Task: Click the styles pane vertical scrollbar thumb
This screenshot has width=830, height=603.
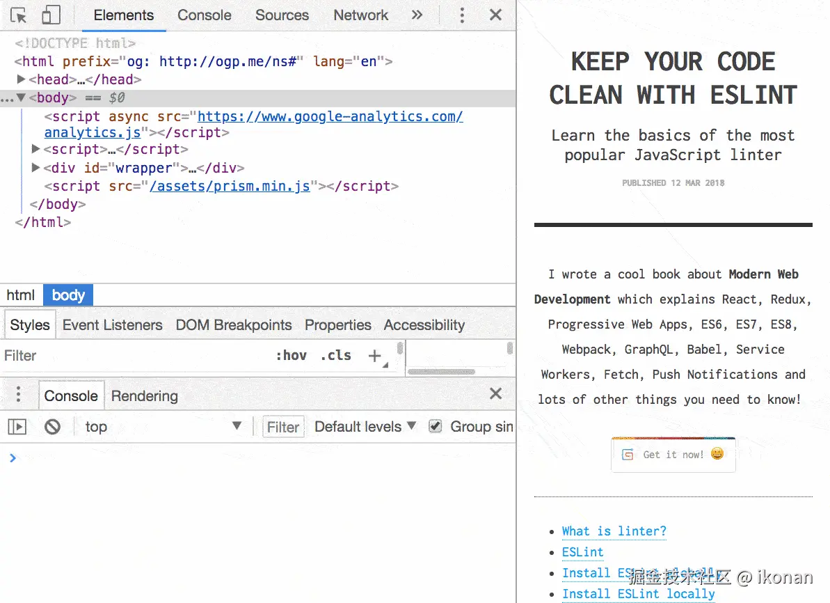Action: (x=400, y=348)
